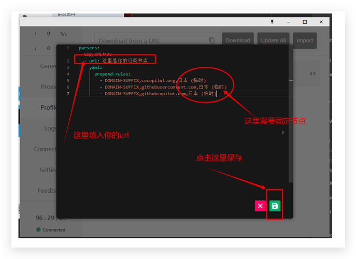Open the Proxies tab in the sidebar
This screenshot has height=259, width=356.
49,87
